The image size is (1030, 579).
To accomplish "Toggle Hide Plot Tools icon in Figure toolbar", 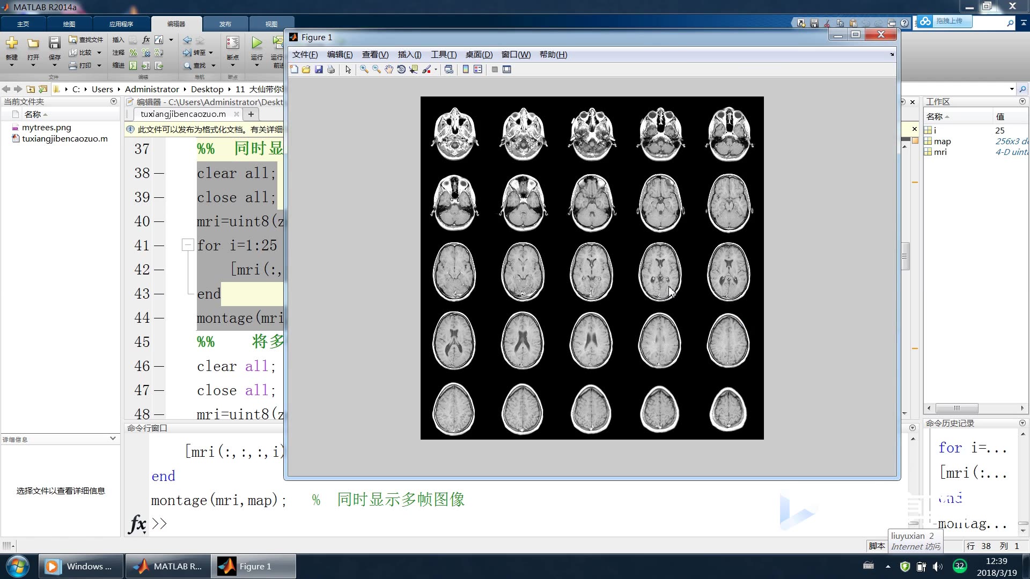I will [495, 70].
